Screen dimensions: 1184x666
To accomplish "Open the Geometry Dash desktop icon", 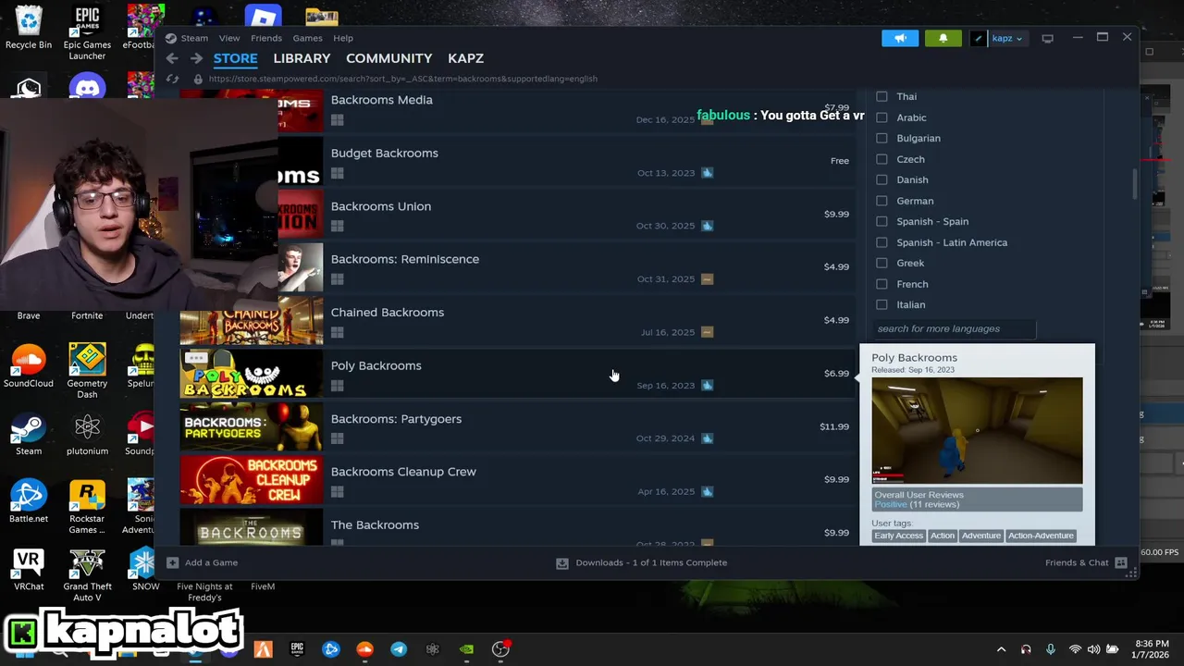I will coord(87,360).
